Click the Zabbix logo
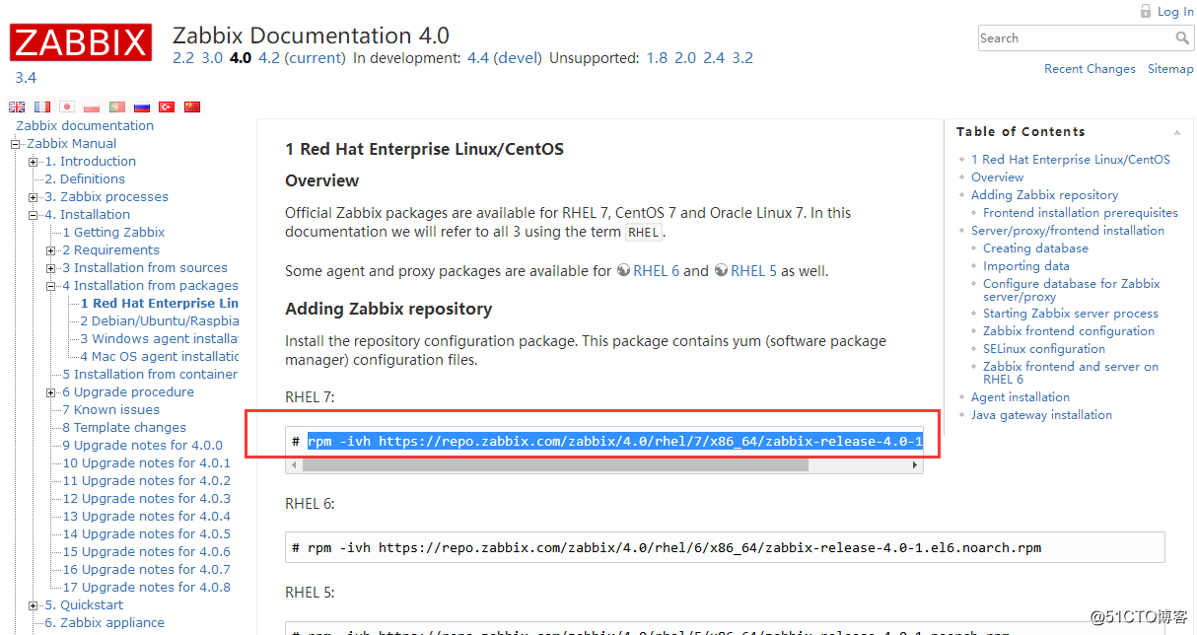 point(81,43)
